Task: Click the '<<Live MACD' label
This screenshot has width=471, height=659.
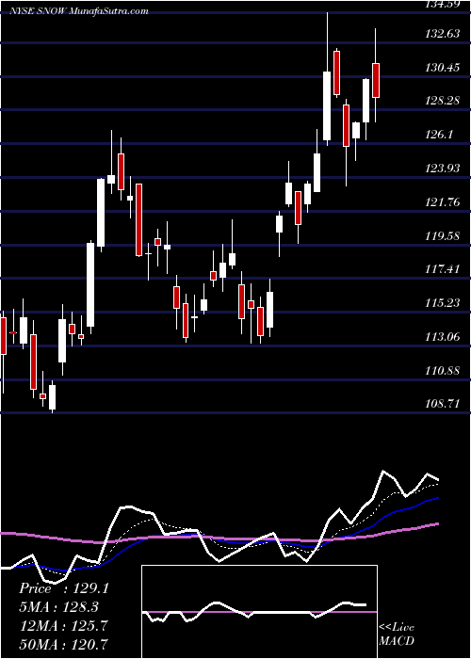Action: [397, 634]
